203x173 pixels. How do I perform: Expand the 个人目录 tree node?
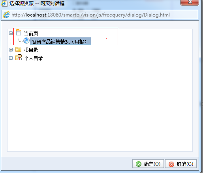[x=11, y=58]
